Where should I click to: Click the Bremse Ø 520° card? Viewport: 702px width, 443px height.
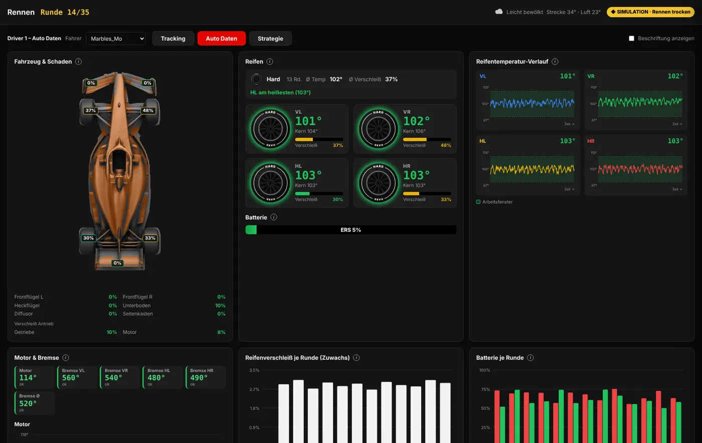(x=34, y=403)
